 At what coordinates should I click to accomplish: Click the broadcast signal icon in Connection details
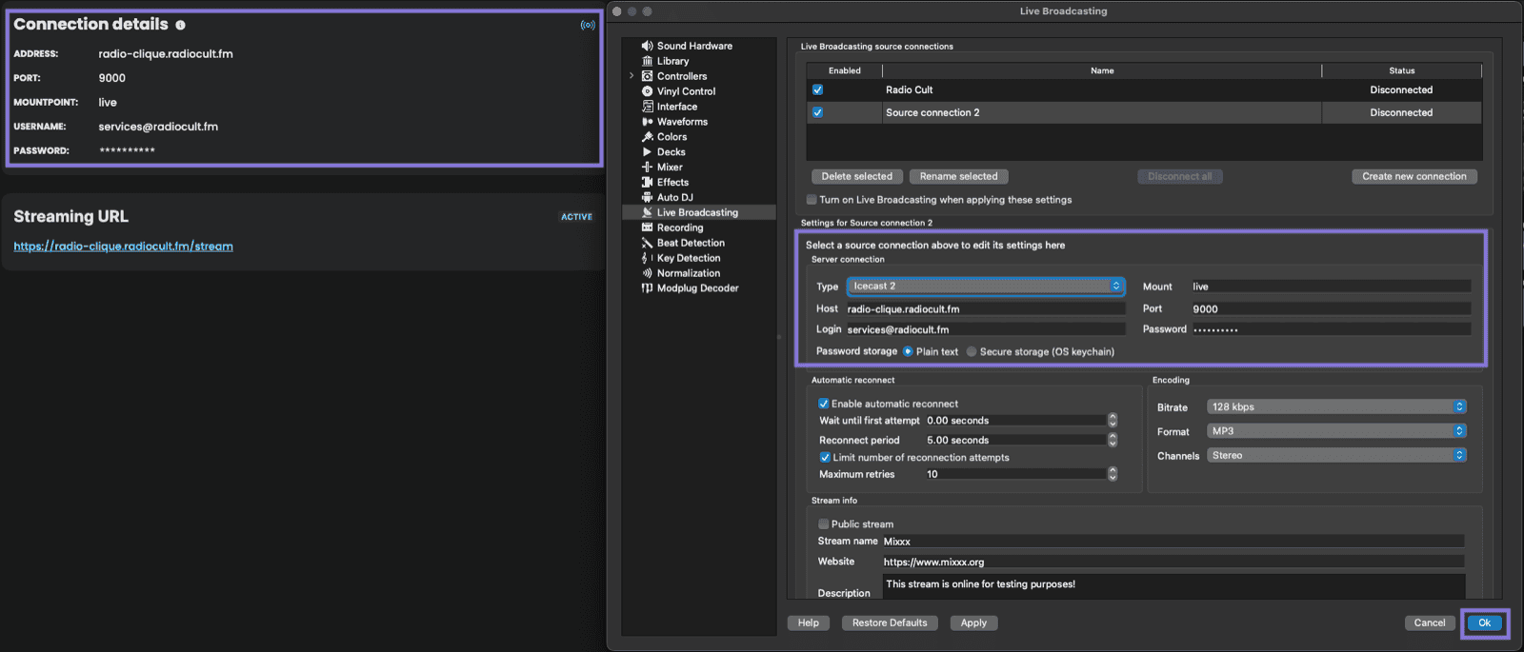tap(588, 25)
